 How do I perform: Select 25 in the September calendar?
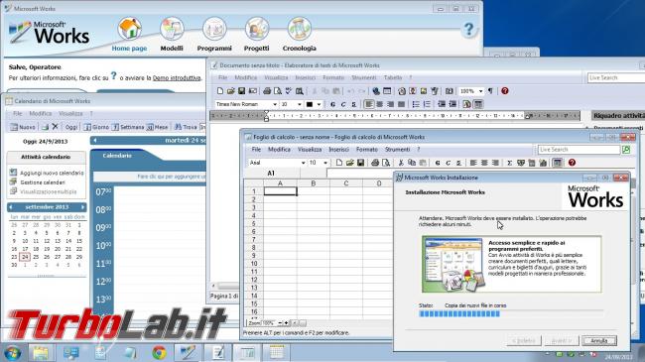pos(36,257)
